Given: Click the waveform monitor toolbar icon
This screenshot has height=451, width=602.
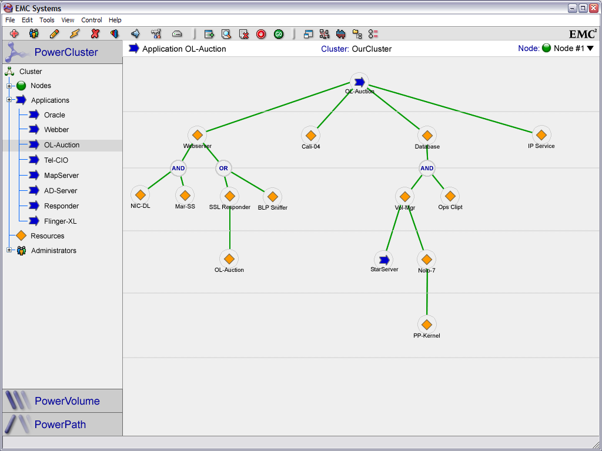Looking at the screenshot, I should coord(340,34).
